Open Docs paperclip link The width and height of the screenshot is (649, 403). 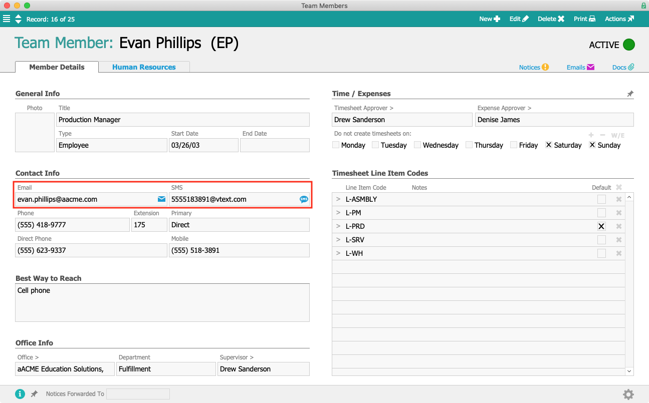pos(623,67)
